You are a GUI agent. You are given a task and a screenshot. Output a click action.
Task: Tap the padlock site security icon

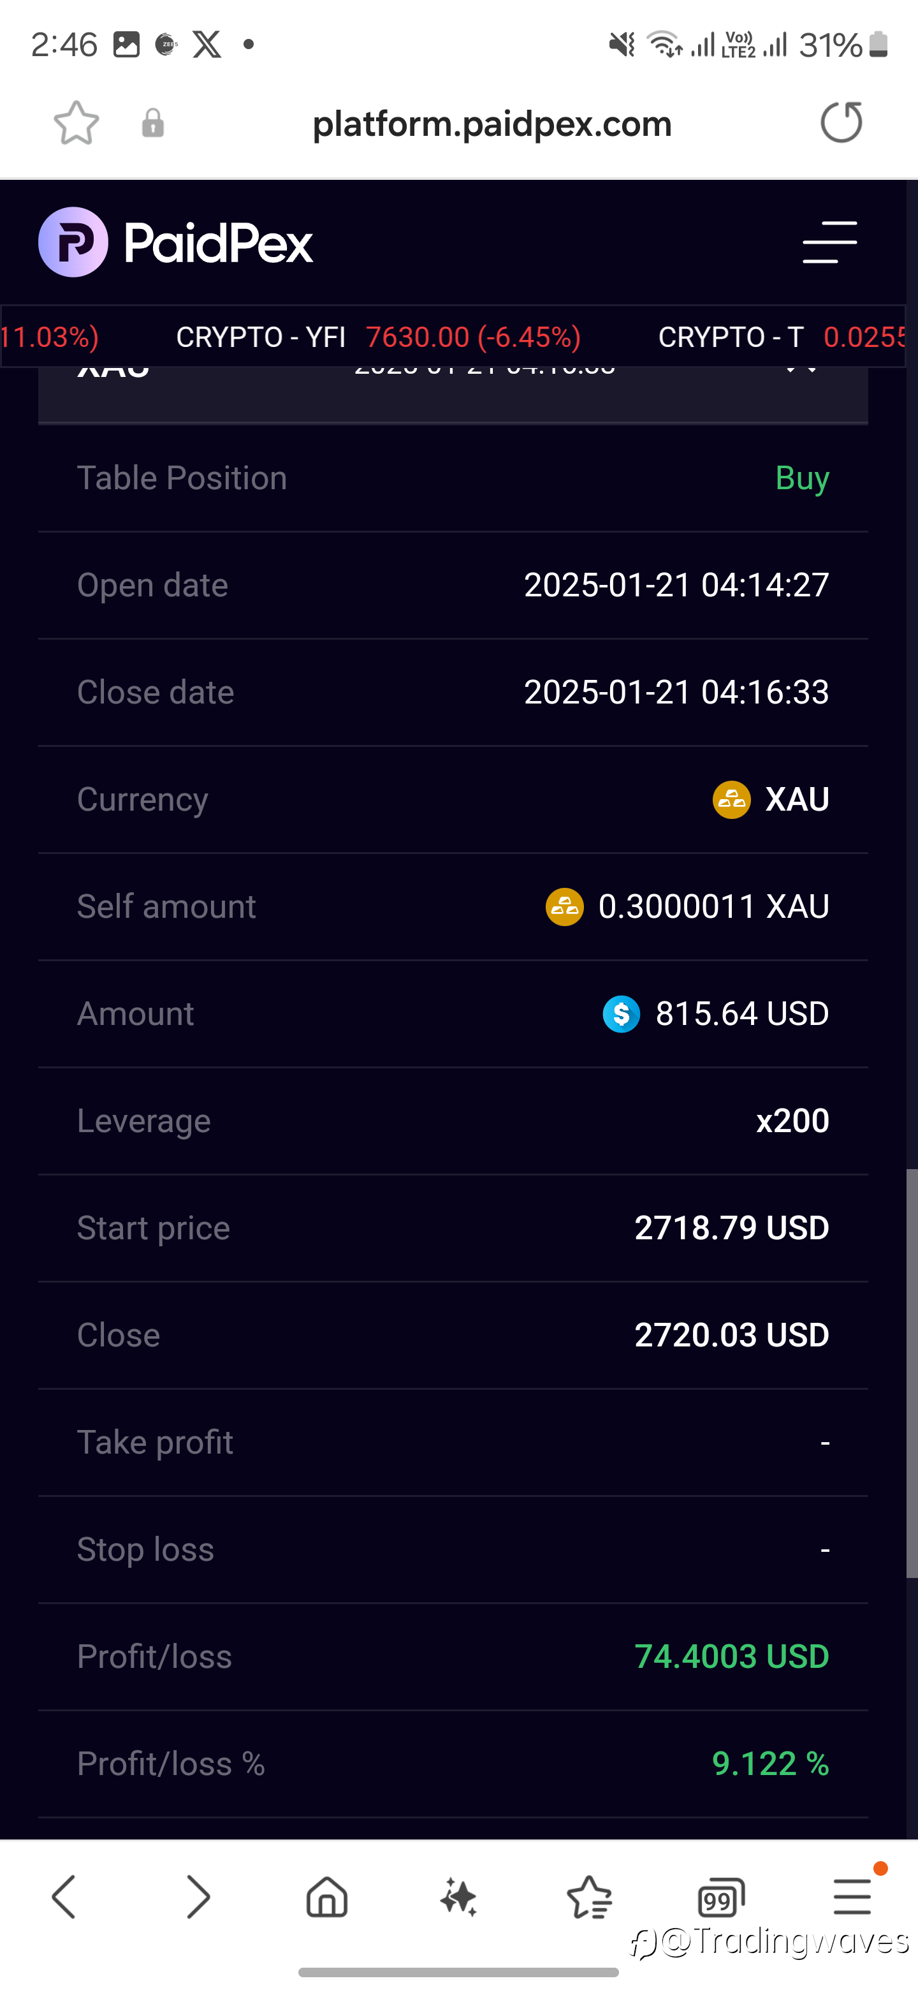[153, 123]
